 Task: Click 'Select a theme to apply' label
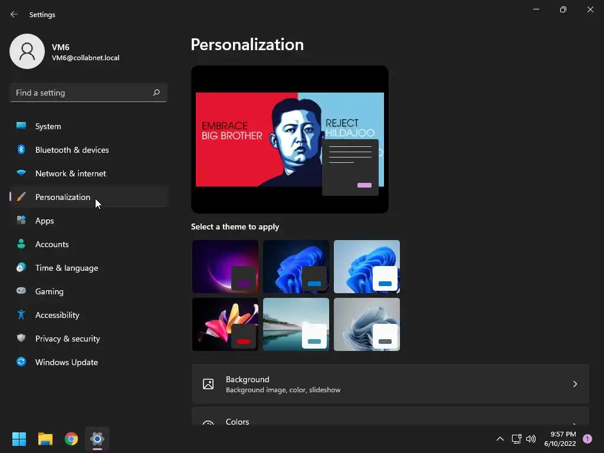coord(235,226)
